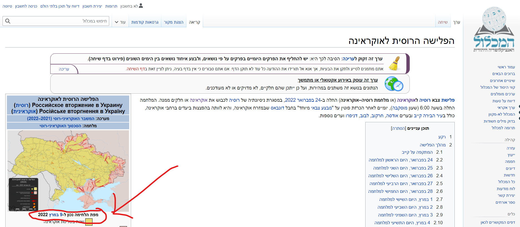The image size is (520, 227).
Task: Open sidebar link חדשות
Action: tap(509, 175)
